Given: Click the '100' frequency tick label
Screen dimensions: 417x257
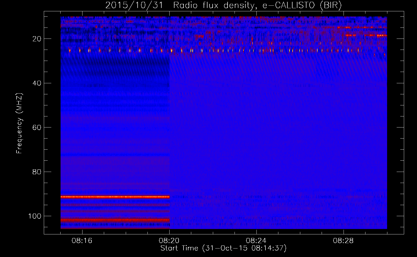Looking at the screenshot, I should [35, 216].
